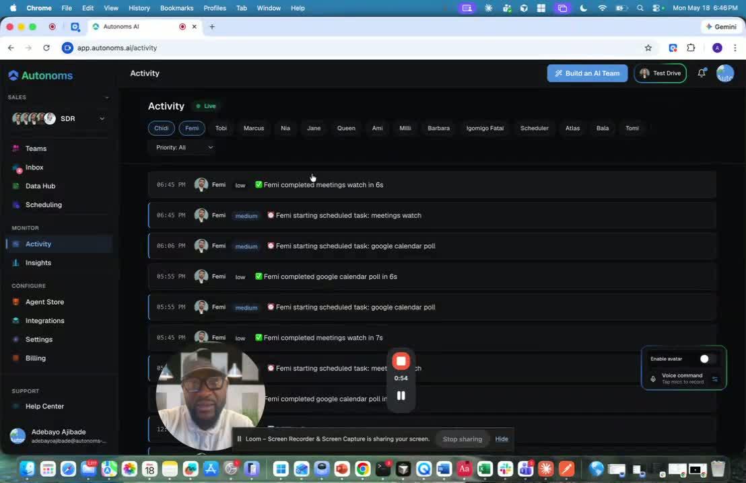Open Bookmarks menu in menu bar

[176, 8]
